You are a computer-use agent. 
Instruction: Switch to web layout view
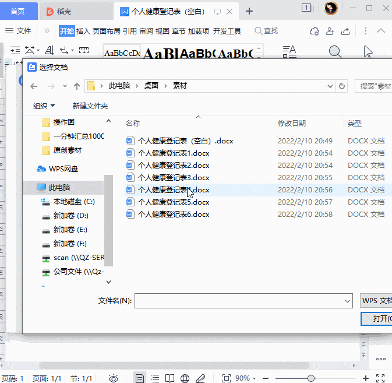click(x=185, y=378)
